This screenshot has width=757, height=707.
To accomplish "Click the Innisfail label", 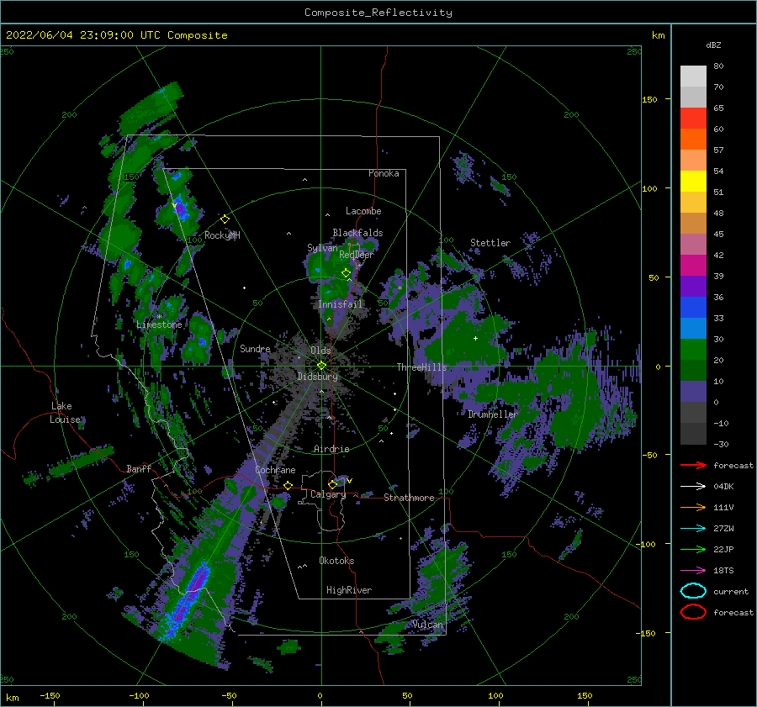I will (341, 304).
